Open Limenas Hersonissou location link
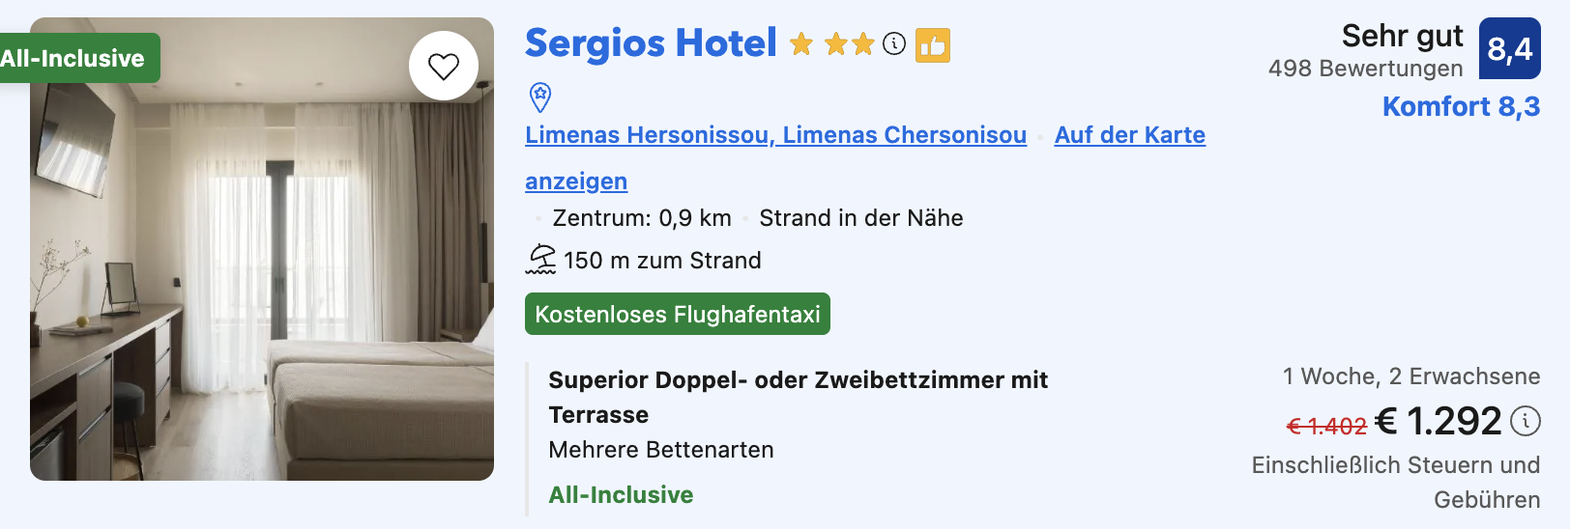The height and width of the screenshot is (529, 1570). pos(775,135)
